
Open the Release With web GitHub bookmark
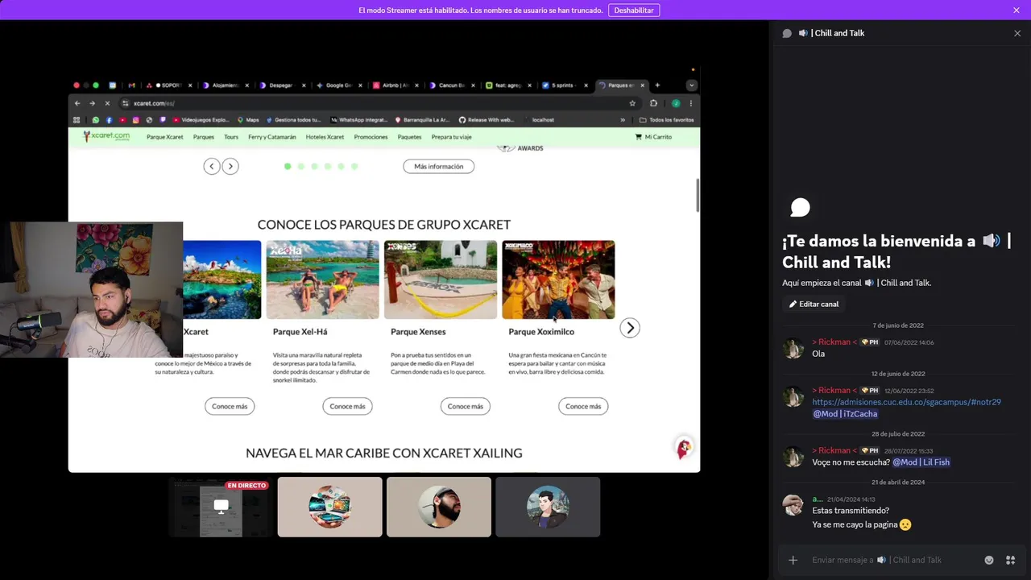[x=486, y=120]
